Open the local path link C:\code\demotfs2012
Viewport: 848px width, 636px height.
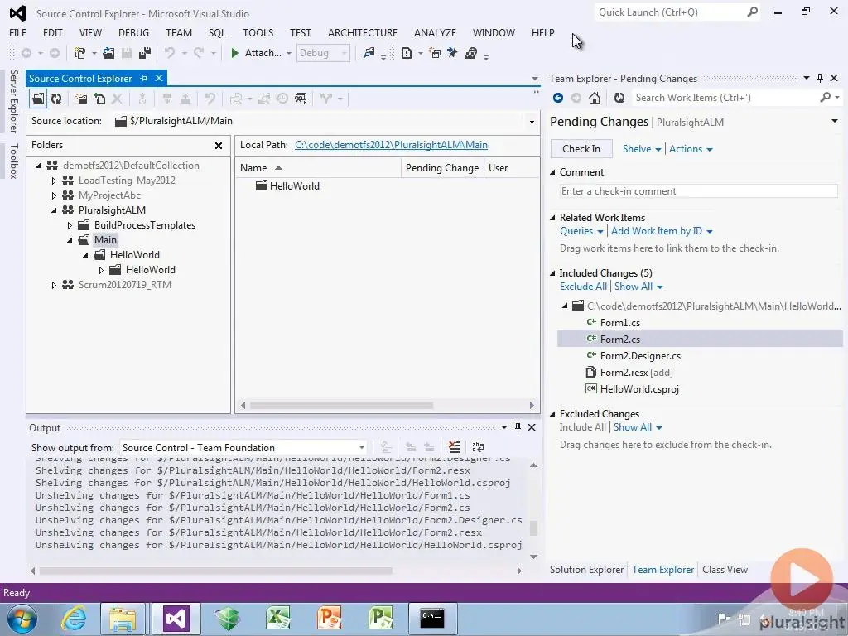[x=391, y=145]
